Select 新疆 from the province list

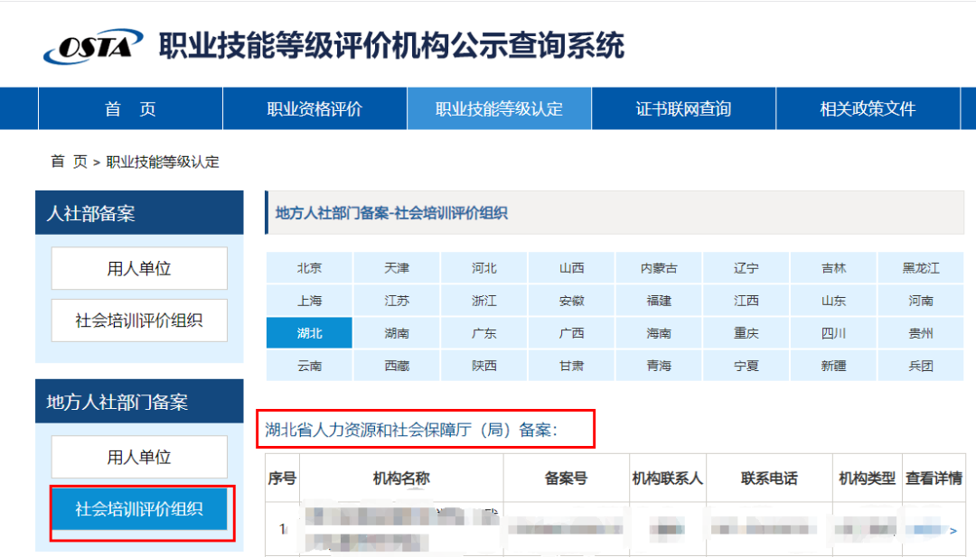coord(833,365)
